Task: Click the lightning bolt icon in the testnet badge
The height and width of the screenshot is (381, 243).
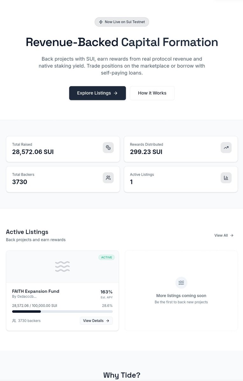Action: pos(101,22)
